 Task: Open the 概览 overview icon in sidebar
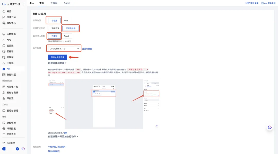[4, 11]
